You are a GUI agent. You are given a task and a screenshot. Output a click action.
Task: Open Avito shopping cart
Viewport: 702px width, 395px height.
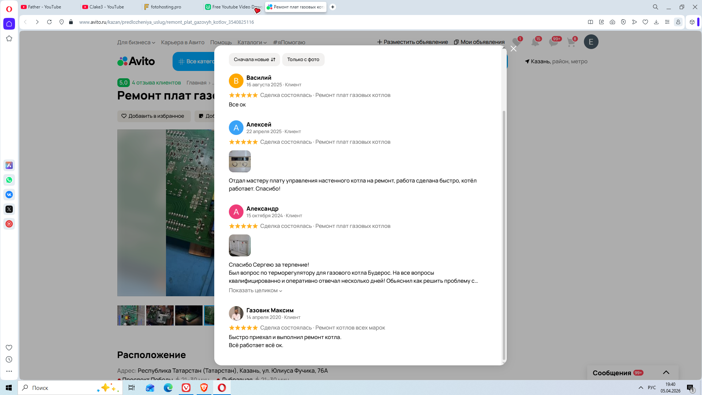(571, 42)
